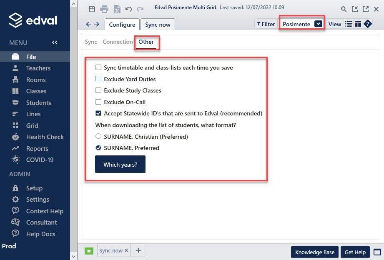The height and width of the screenshot is (260, 384).
Task: Collapse the menu with double chevron
Action: point(55,42)
